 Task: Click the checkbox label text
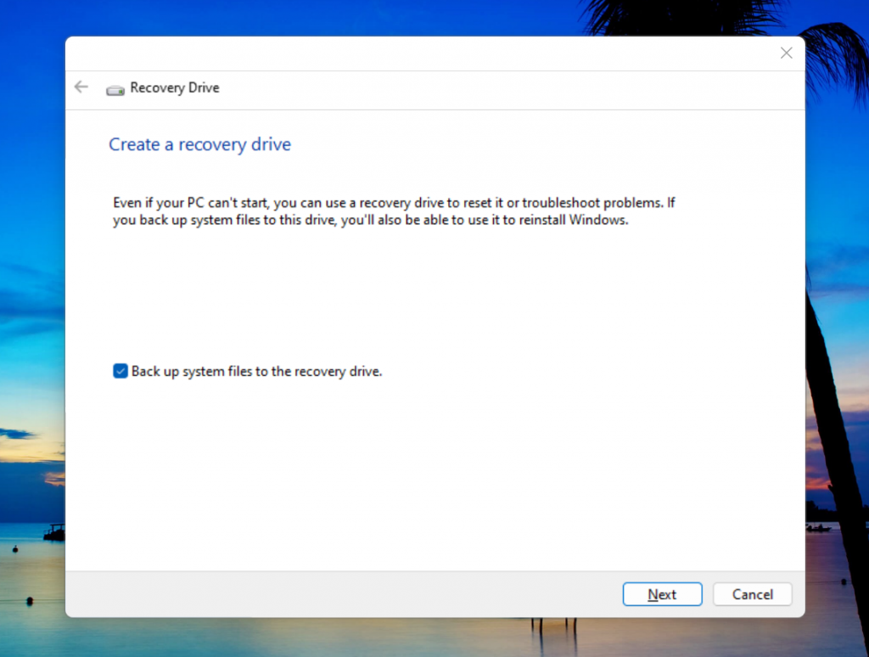pyautogui.click(x=256, y=371)
